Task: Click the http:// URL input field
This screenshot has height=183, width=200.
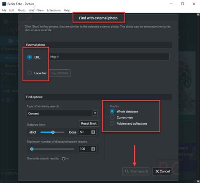Action: click(x=109, y=57)
